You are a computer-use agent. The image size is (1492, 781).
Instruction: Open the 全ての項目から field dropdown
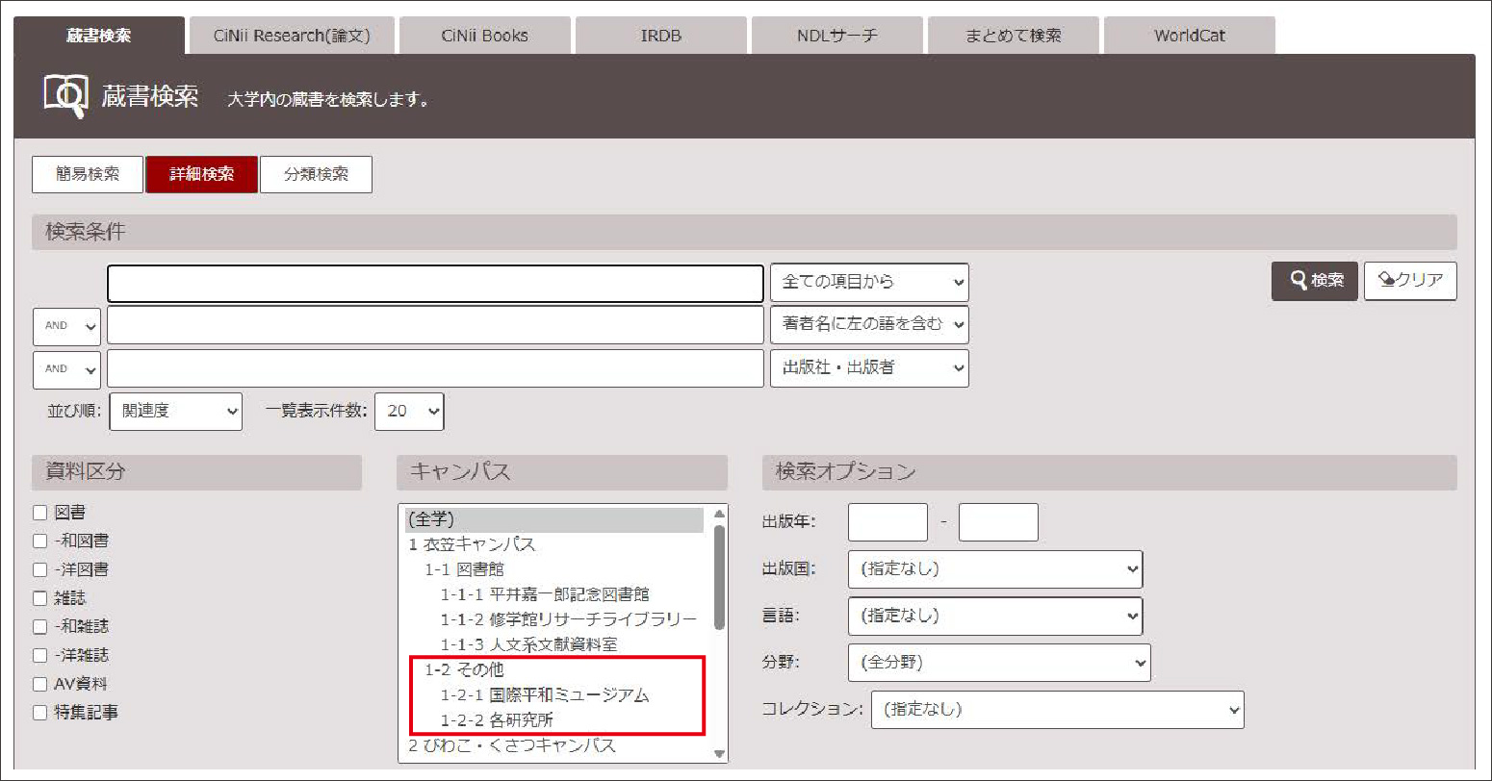(868, 283)
